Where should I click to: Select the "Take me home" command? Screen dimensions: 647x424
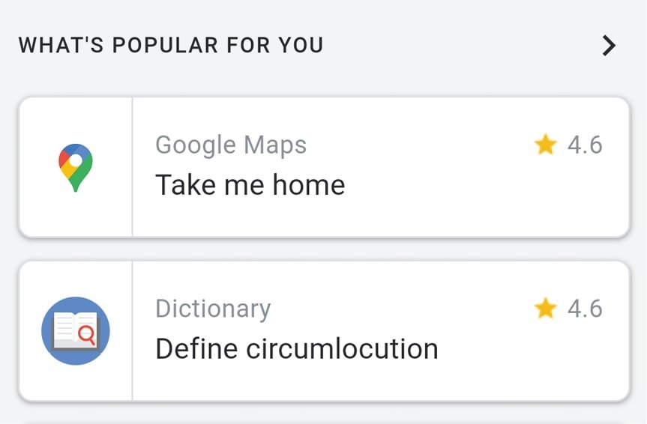(x=250, y=184)
